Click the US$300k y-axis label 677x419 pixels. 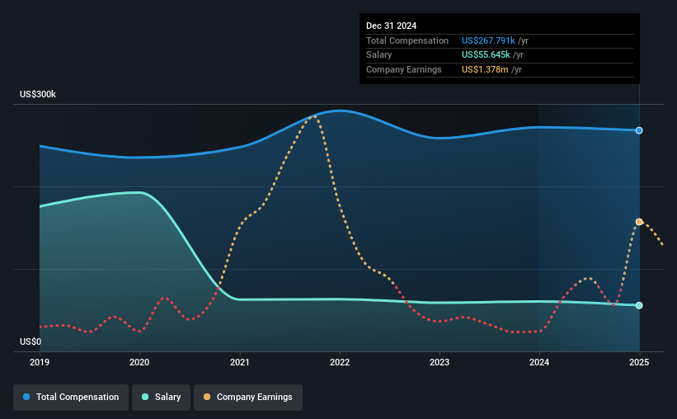(x=38, y=94)
